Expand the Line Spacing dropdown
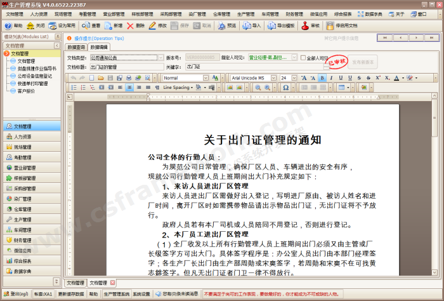The image size is (444, 301). [x=192, y=87]
